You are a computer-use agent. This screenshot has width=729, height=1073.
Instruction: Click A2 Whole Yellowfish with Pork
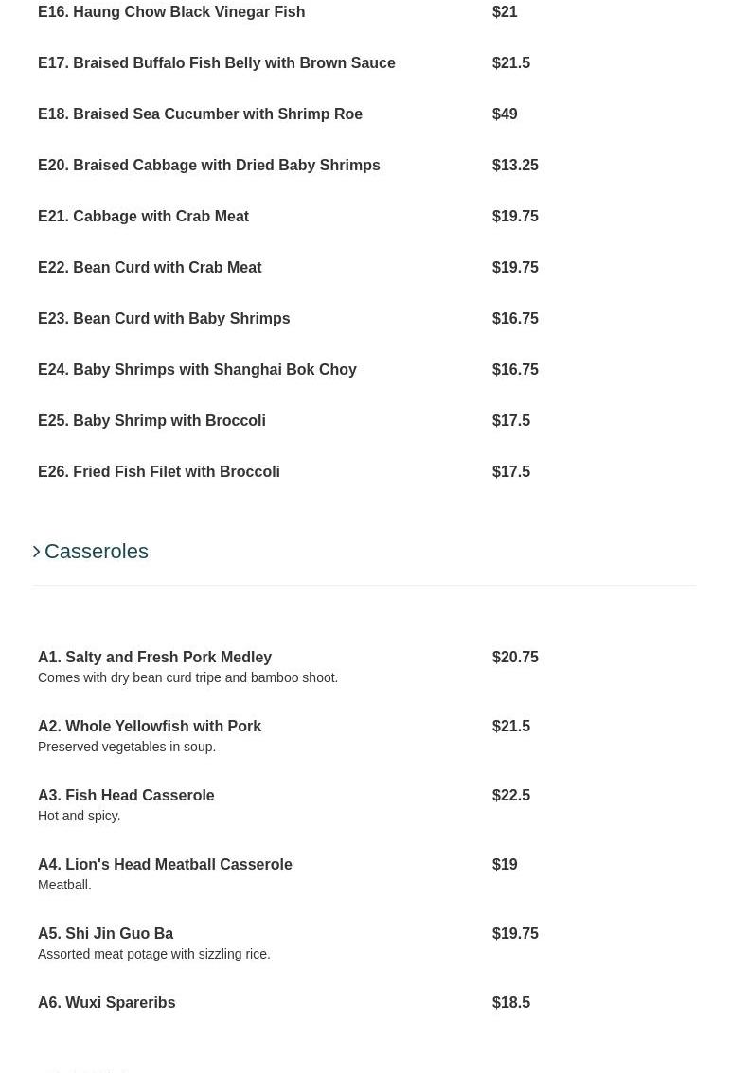(x=150, y=727)
